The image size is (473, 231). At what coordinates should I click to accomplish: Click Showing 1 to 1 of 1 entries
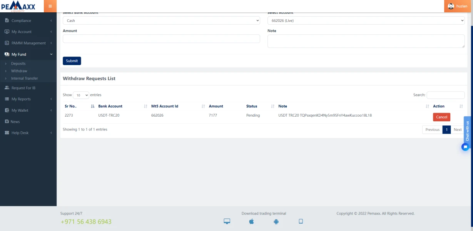click(x=85, y=129)
